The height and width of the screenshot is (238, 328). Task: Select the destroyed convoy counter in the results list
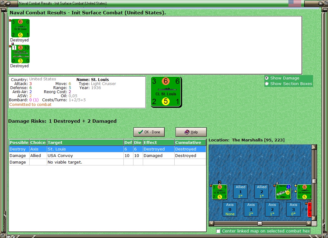(x=20, y=54)
